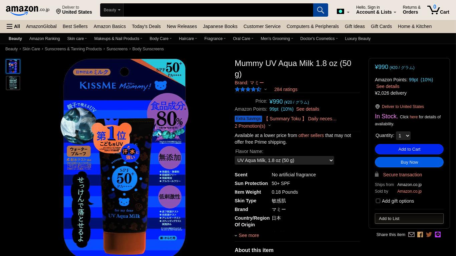
Task: Share this item on LINE
Action: (438, 235)
